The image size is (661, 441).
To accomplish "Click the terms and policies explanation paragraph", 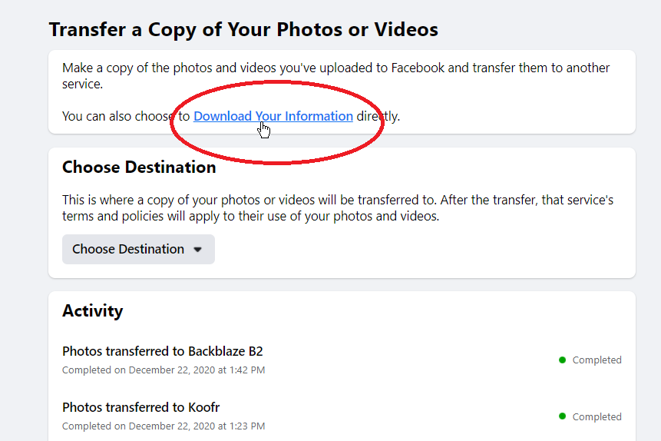I will click(x=338, y=207).
